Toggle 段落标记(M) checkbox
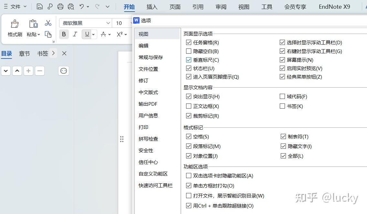The width and height of the screenshot is (367, 214). click(189, 146)
